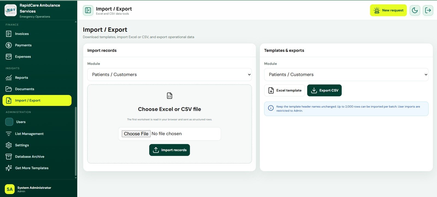Click the List Management filter icon

(x=9, y=134)
